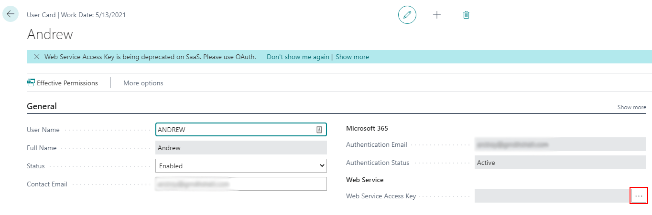Viewport: 652px width, 215px height.
Task: Click the Effective Permissions icon
Action: tap(32, 82)
